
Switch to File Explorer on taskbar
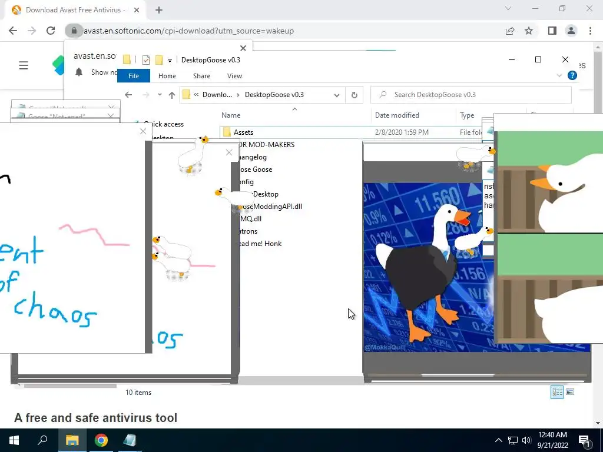72,440
